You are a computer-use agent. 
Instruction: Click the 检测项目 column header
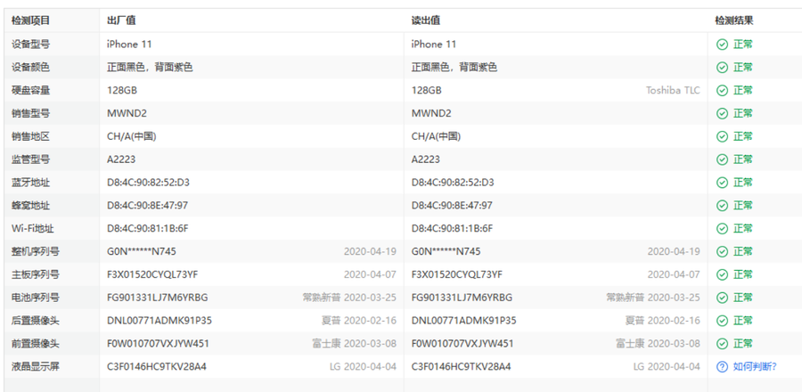(31, 20)
